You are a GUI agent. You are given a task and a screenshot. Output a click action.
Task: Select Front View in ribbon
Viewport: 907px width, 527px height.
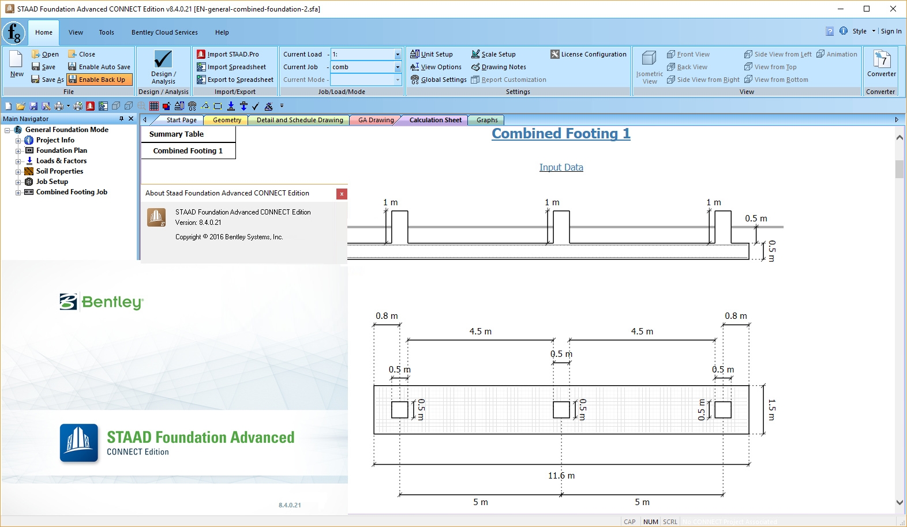pyautogui.click(x=688, y=54)
